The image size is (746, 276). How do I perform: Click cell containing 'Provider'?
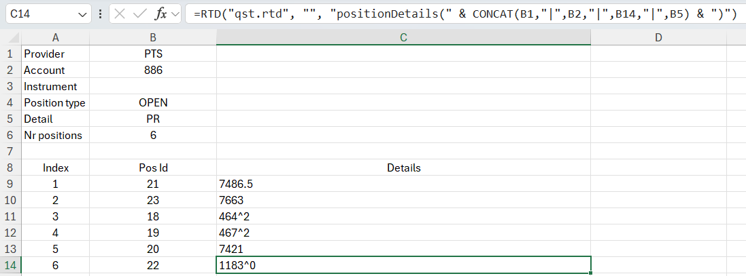coord(56,54)
